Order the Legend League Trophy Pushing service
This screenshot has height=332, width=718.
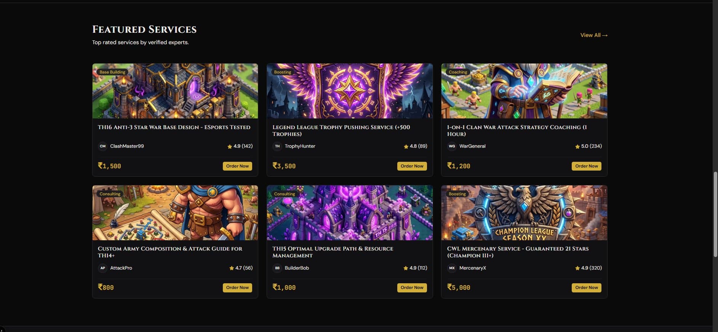pos(412,166)
